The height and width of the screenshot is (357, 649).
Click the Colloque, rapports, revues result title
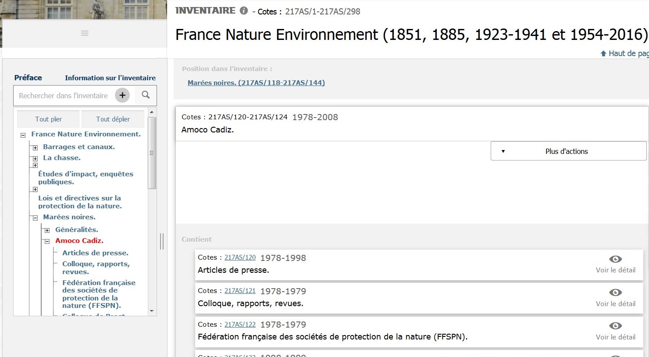click(x=250, y=303)
